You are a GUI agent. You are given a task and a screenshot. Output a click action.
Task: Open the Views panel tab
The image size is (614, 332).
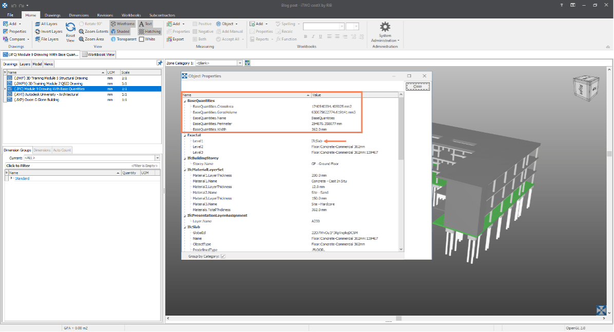pyautogui.click(x=48, y=64)
